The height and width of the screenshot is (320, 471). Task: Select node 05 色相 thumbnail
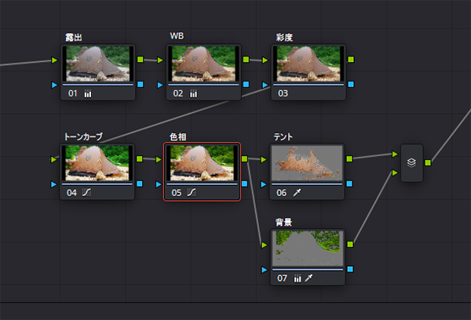coord(203,163)
